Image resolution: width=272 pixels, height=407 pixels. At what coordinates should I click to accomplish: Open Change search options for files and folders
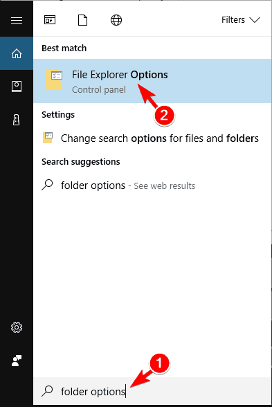point(152,138)
